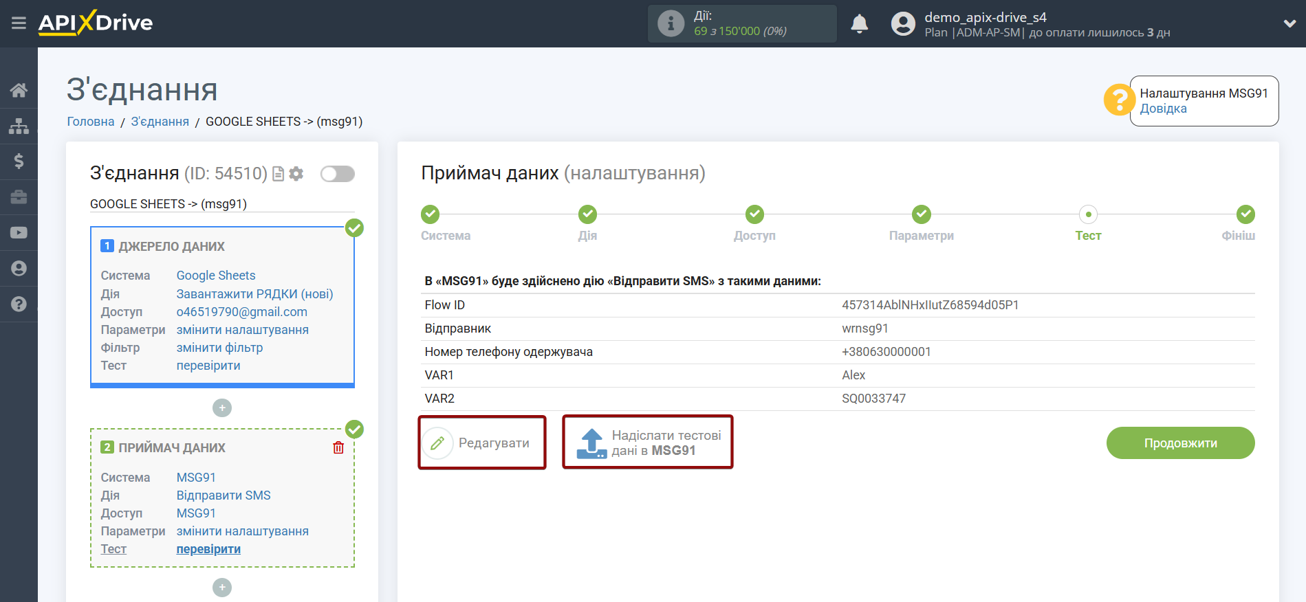Select the sender value wrnsg91

[x=865, y=328]
